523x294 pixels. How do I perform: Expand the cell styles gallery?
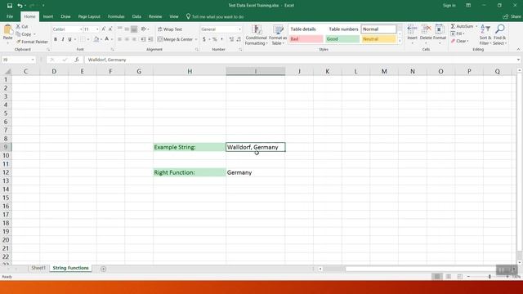point(400,41)
